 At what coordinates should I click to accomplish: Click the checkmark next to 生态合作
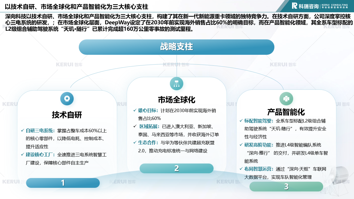135,143
